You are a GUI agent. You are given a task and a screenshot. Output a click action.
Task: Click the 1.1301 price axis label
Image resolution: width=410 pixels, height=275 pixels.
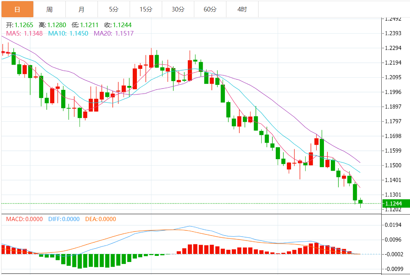tap(393, 194)
